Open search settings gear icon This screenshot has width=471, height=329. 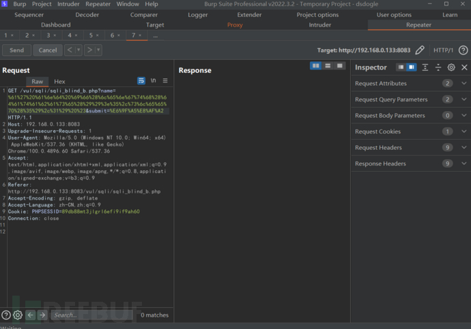(x=18, y=315)
